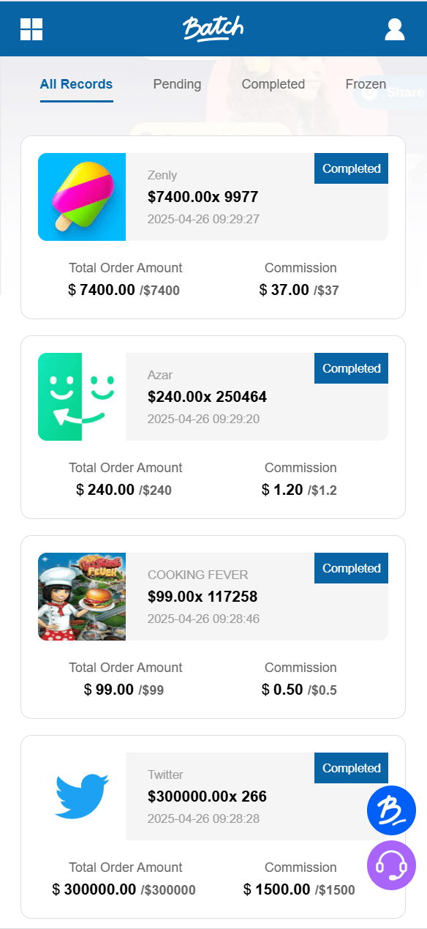Tap the blue floating Batch icon
The image size is (427, 929).
391,810
